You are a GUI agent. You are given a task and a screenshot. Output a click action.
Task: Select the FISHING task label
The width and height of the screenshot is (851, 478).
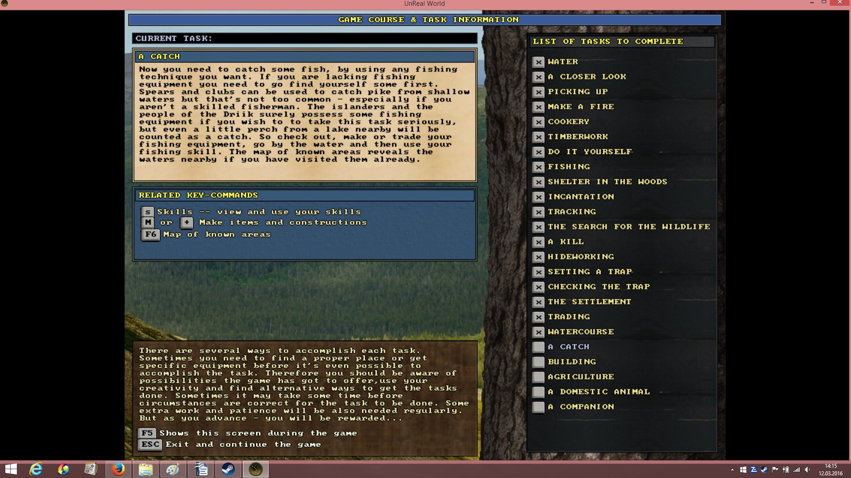569,167
